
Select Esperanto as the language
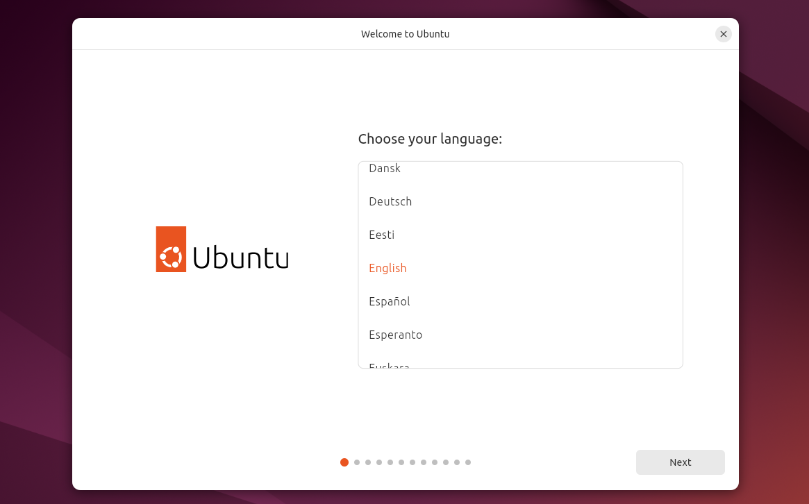pyautogui.click(x=520, y=335)
